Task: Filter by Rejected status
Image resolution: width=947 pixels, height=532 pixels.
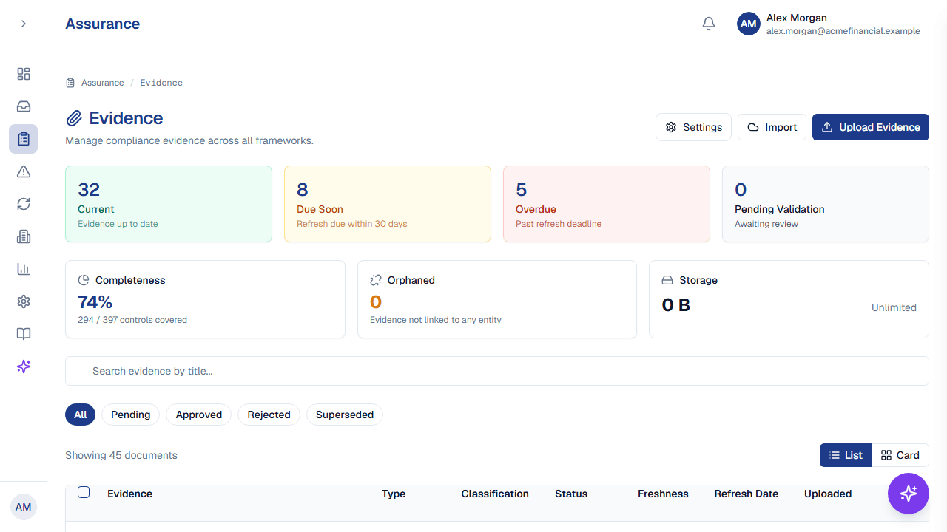Action: [269, 415]
